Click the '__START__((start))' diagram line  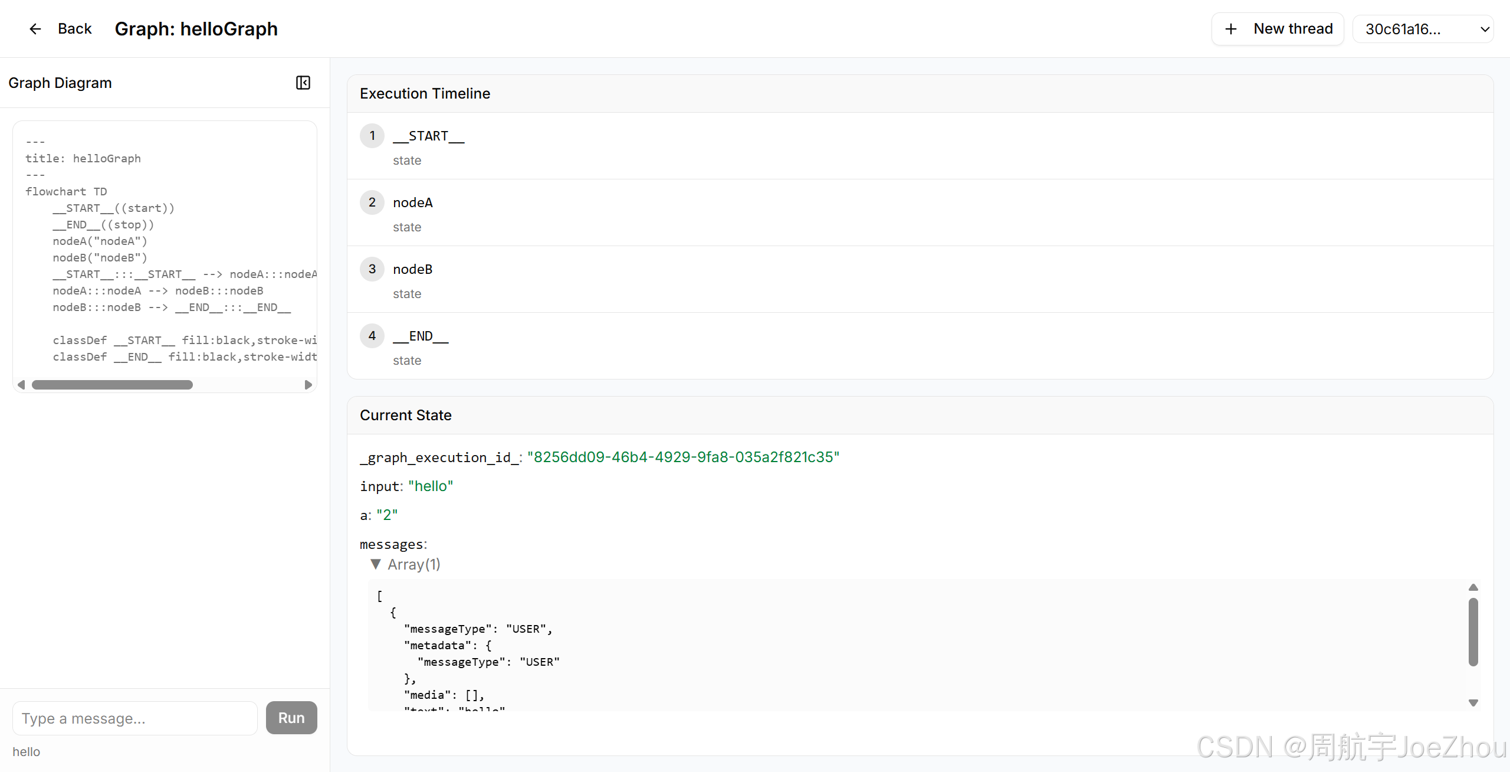click(114, 208)
